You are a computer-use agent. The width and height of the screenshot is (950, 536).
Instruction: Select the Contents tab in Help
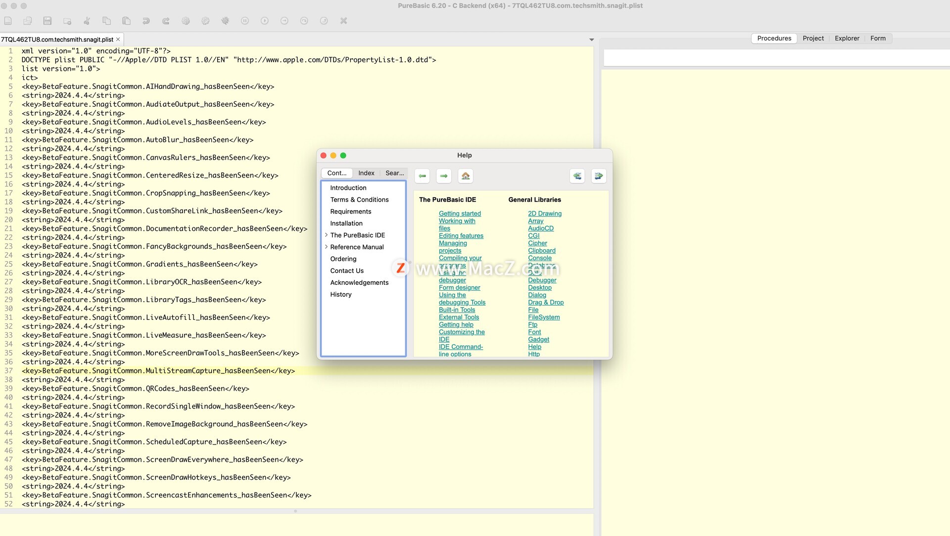click(x=337, y=173)
